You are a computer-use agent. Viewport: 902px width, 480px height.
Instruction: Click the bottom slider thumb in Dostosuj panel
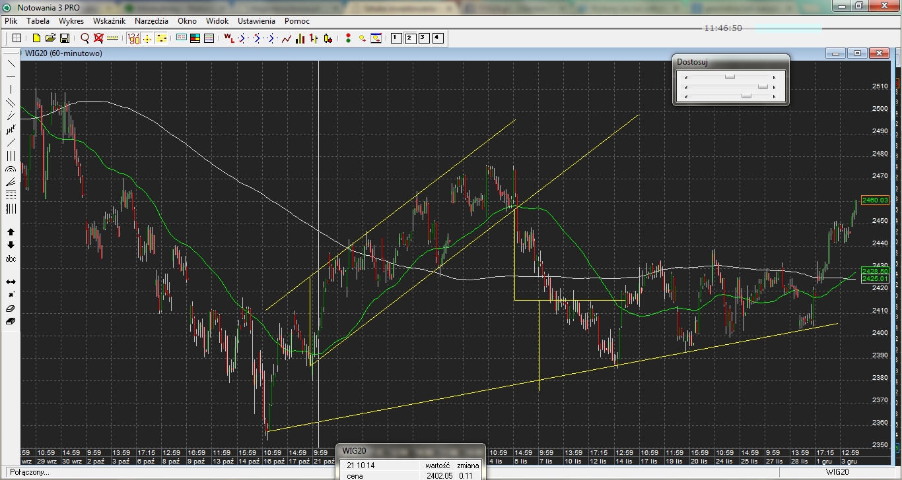pyautogui.click(x=747, y=96)
